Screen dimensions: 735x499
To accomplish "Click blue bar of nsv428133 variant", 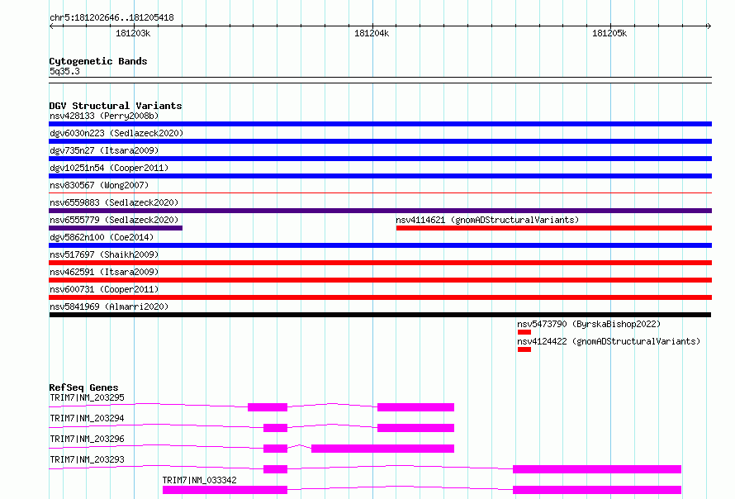I will 380,124.
